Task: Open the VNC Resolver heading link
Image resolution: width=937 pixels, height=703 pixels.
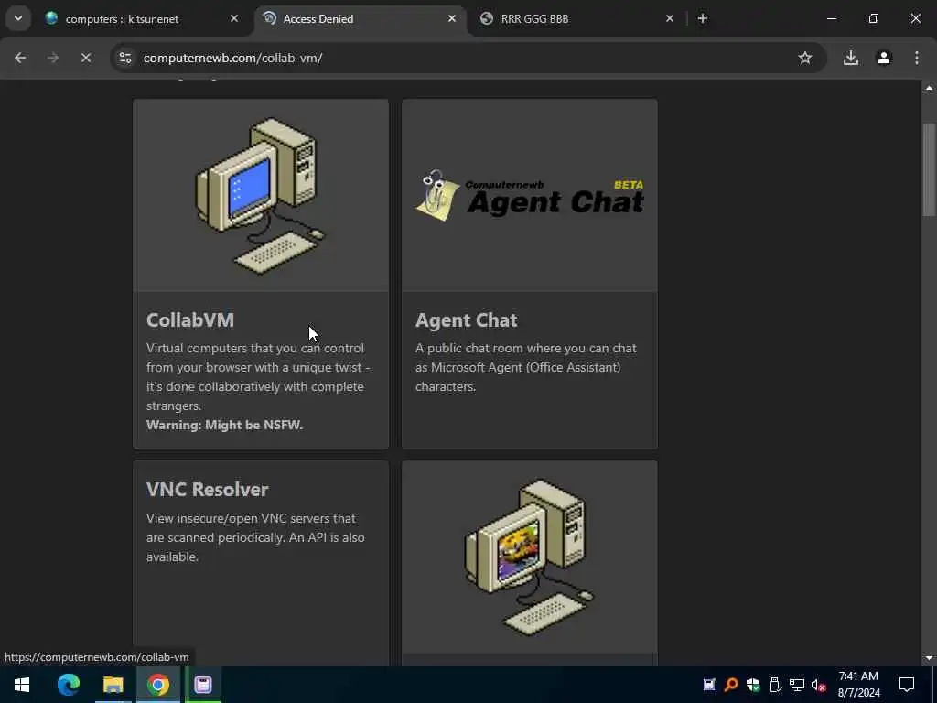Action: [208, 490]
